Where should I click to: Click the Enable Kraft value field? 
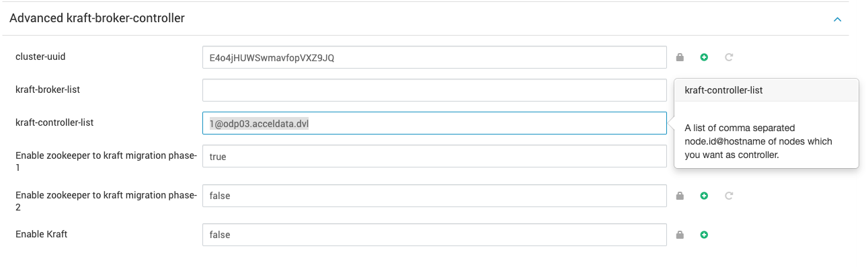click(x=434, y=235)
